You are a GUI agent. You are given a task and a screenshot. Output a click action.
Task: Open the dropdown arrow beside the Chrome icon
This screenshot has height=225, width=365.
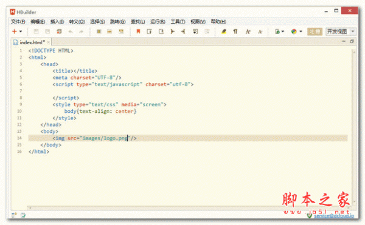click(301, 32)
